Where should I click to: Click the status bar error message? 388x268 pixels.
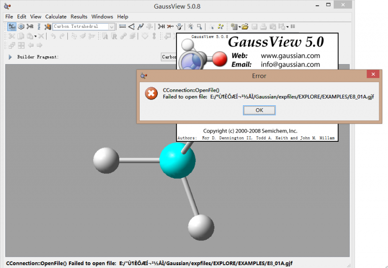pos(149,263)
